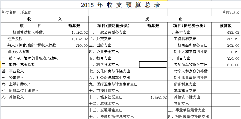Select the "单位:万元" cell

point(230,12)
